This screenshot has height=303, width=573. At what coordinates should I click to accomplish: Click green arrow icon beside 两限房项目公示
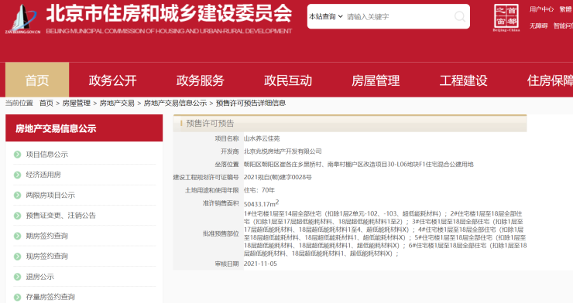17,195
